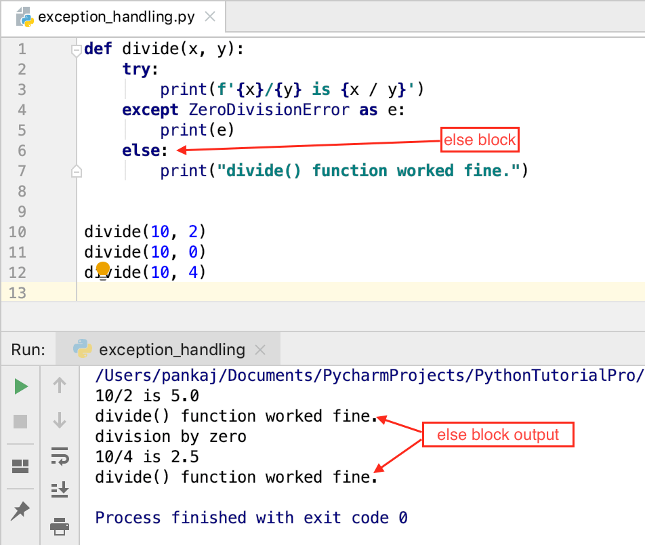Click the Run: label of the tool window
Image resolution: width=645 pixels, height=545 pixels.
[27, 349]
